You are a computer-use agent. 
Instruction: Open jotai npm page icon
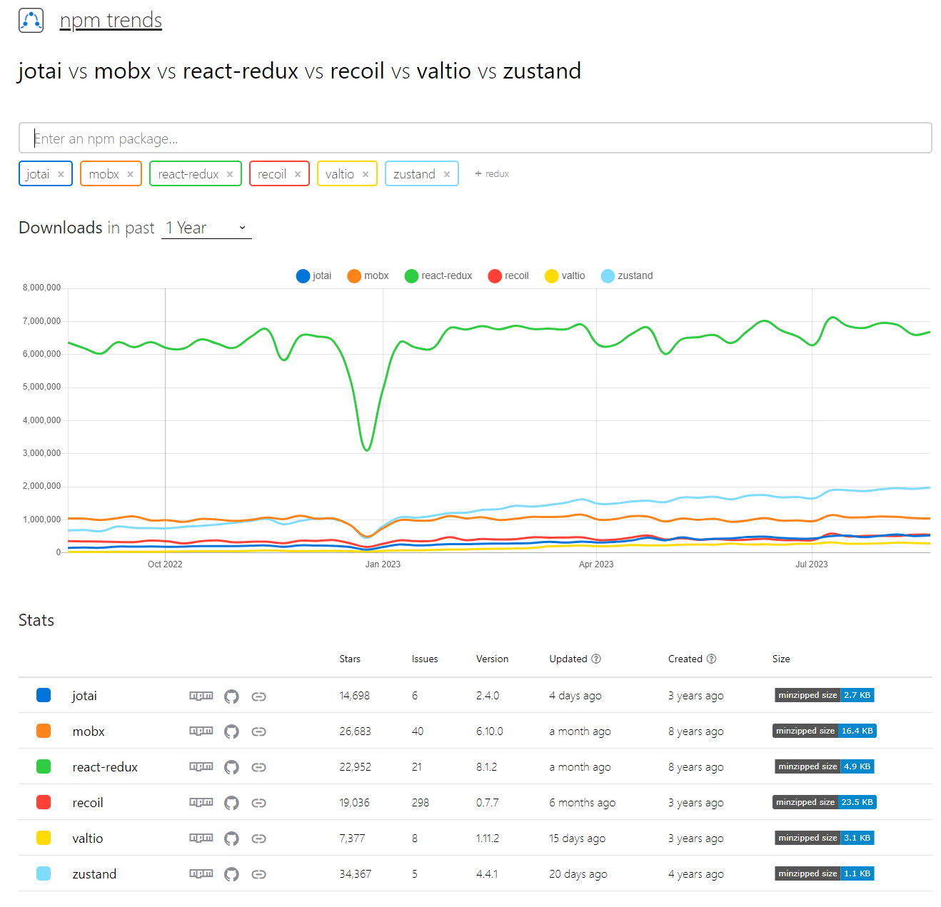pos(201,696)
